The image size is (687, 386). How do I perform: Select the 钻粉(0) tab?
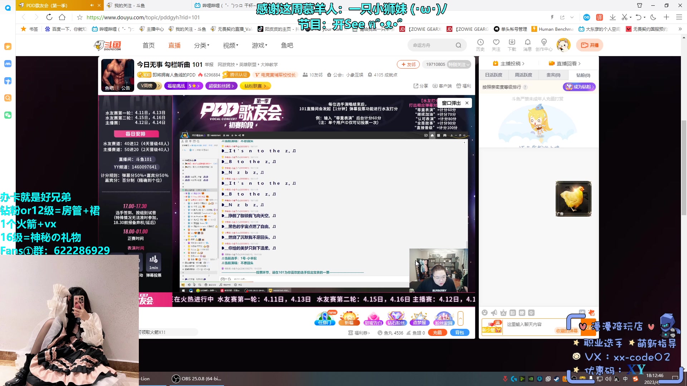point(583,75)
